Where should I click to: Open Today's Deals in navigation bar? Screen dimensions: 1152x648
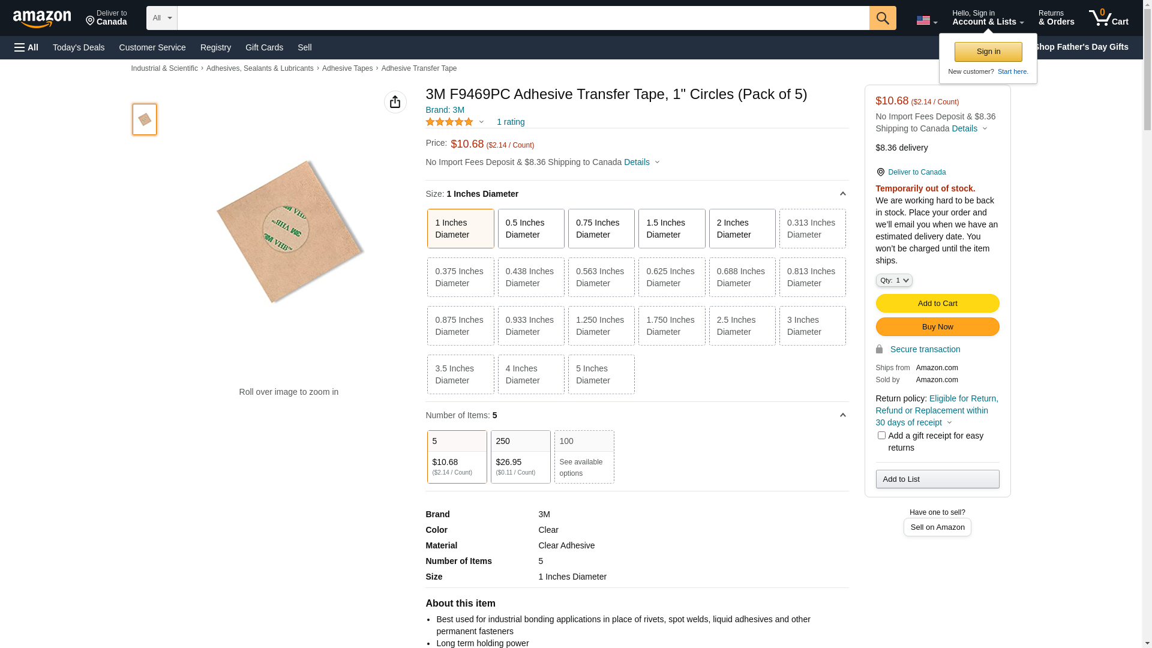point(79,47)
